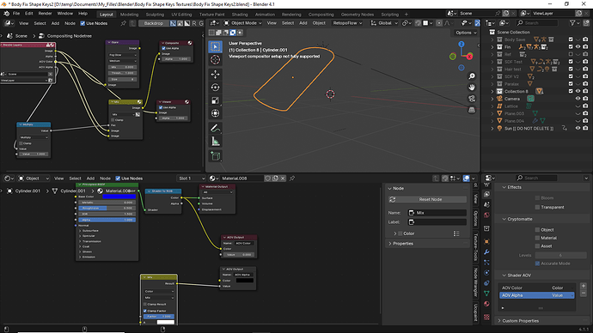Viewport: 593px width, 333px height.
Task: Open the viewport Options dropdown
Action: pos(466,33)
